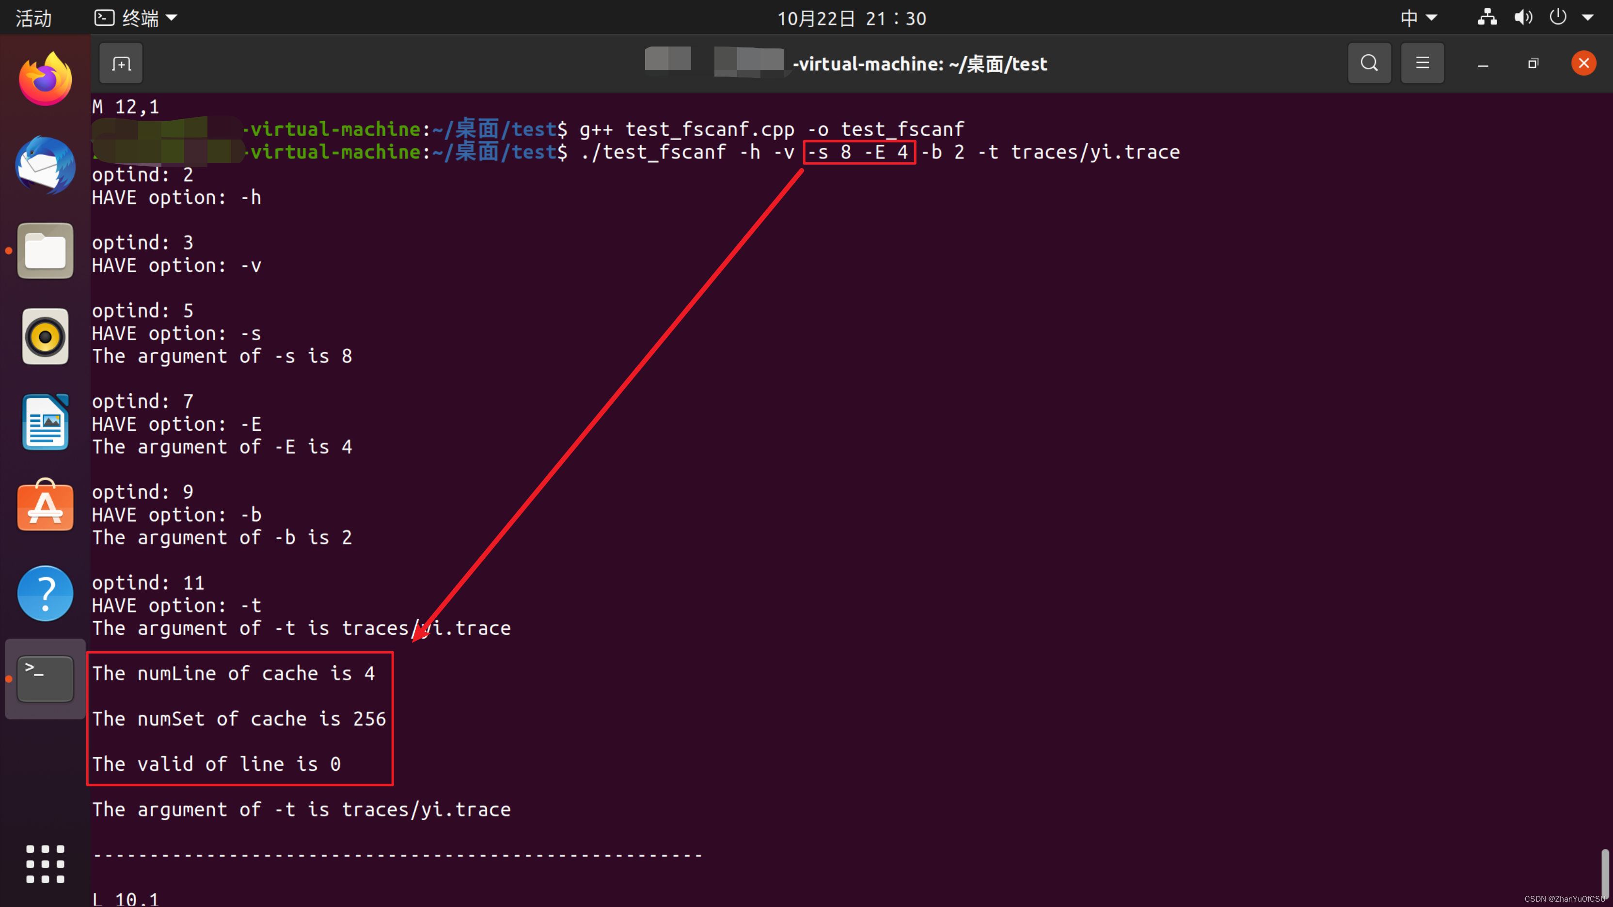Open the Files manager in the dock
The height and width of the screenshot is (907, 1613).
coord(45,250)
